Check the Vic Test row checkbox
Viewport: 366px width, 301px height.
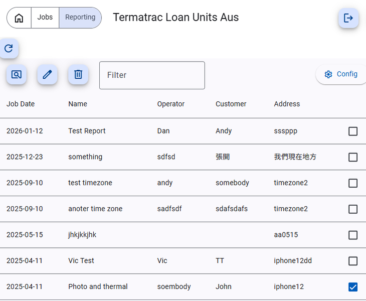coord(353,261)
